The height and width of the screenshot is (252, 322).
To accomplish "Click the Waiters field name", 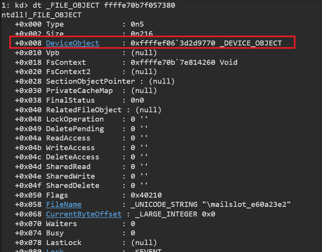I will click(x=61, y=223).
